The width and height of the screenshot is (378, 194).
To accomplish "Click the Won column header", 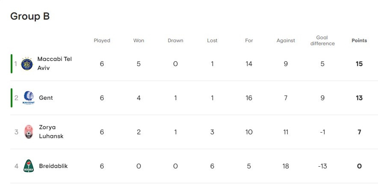I will coord(139,41).
